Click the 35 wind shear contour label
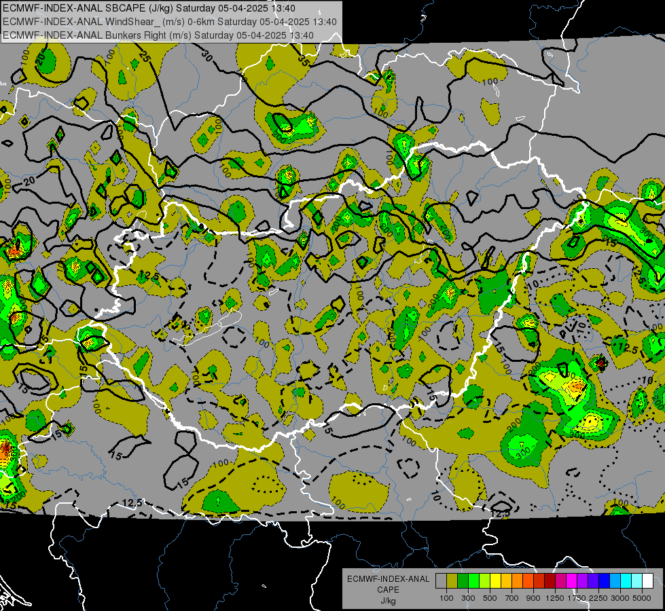The image size is (665, 611). point(303,60)
